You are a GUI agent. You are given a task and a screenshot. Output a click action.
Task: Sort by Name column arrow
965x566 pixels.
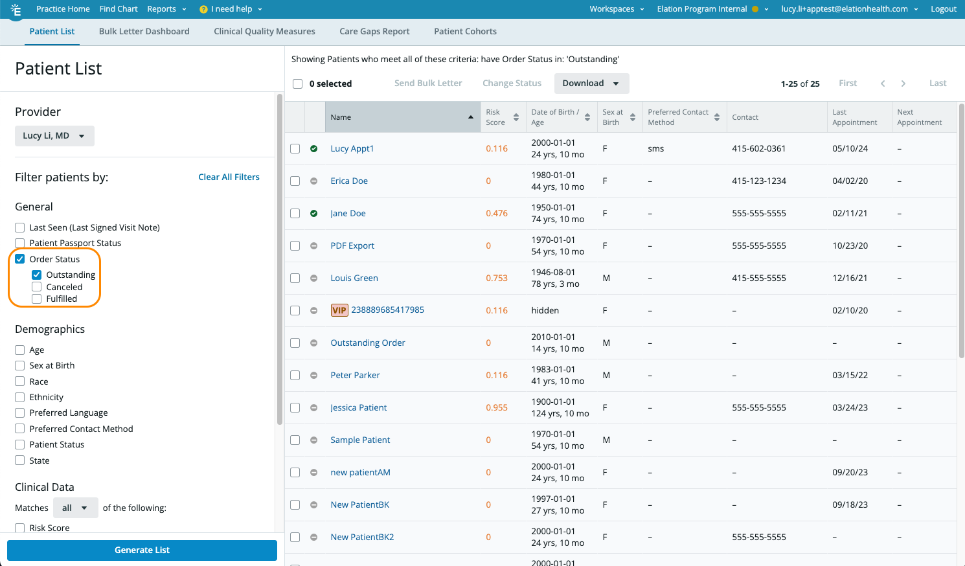471,117
